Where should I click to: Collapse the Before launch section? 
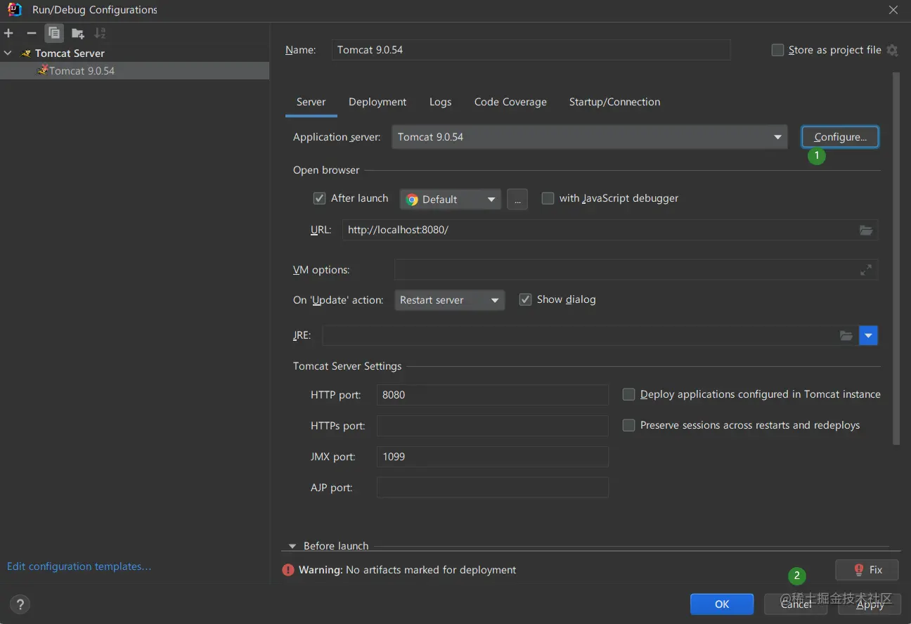click(x=293, y=546)
